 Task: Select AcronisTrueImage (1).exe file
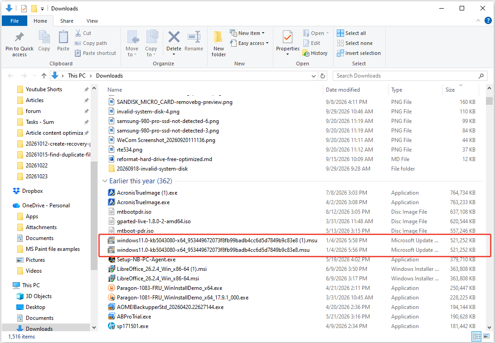147,193
